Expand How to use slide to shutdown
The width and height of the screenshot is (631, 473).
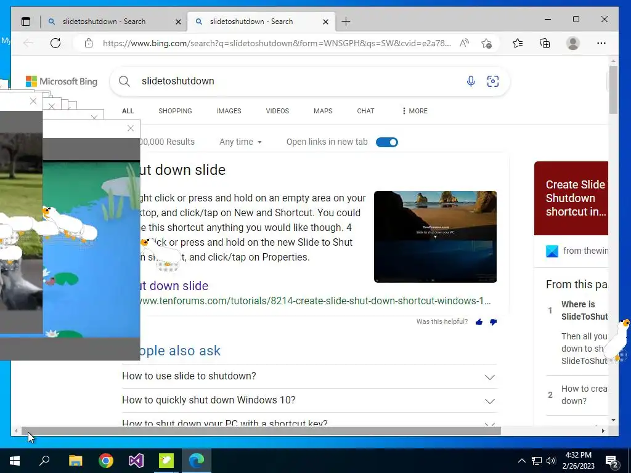pos(309,376)
